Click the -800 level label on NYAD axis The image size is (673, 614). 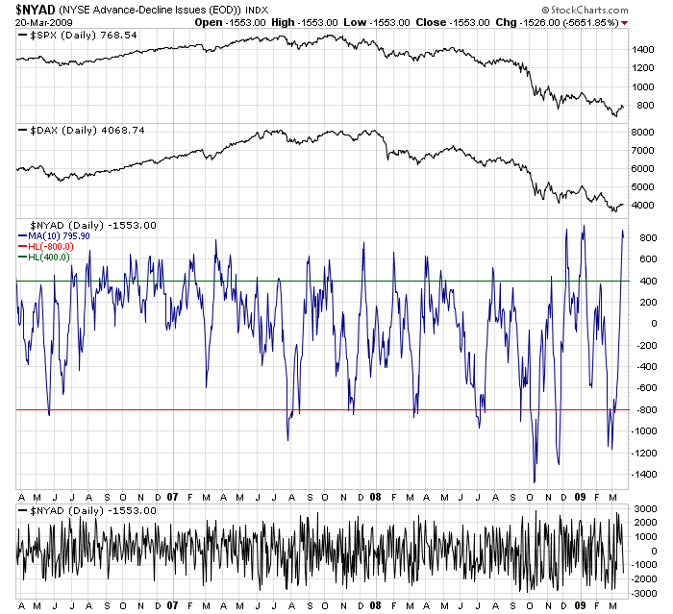click(x=644, y=409)
